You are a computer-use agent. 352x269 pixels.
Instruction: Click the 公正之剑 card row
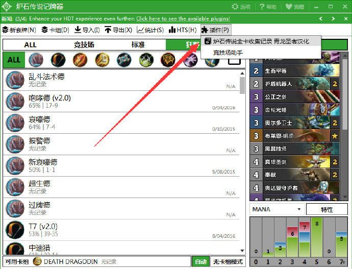tap(295, 97)
